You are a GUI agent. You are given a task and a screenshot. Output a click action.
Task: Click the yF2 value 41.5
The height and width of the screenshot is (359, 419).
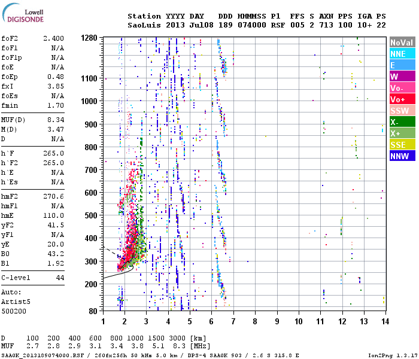tap(56, 225)
